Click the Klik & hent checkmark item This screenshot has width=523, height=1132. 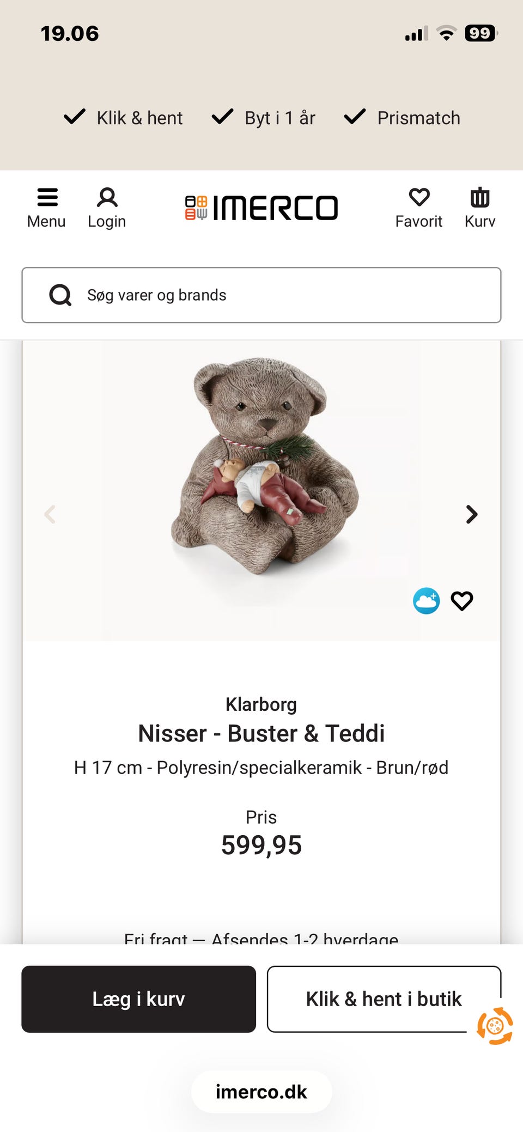pyautogui.click(x=124, y=118)
